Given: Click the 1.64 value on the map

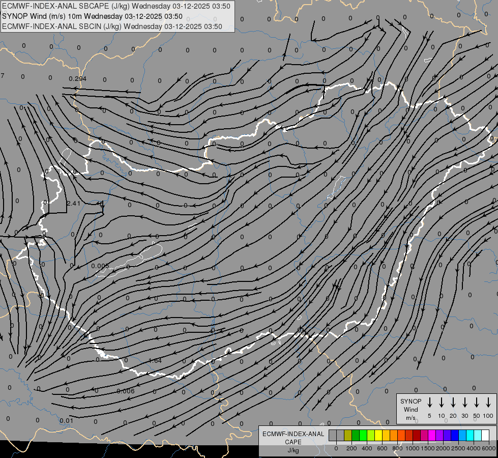Looking at the screenshot, I should [155, 360].
